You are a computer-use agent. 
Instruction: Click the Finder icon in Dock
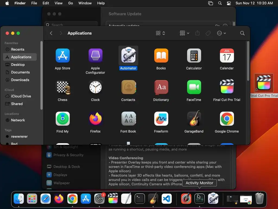(19, 198)
